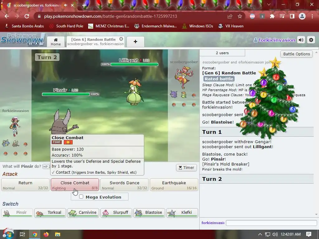Mute the tab with speaker icon
The image size is (319, 239).
click(x=65, y=5)
